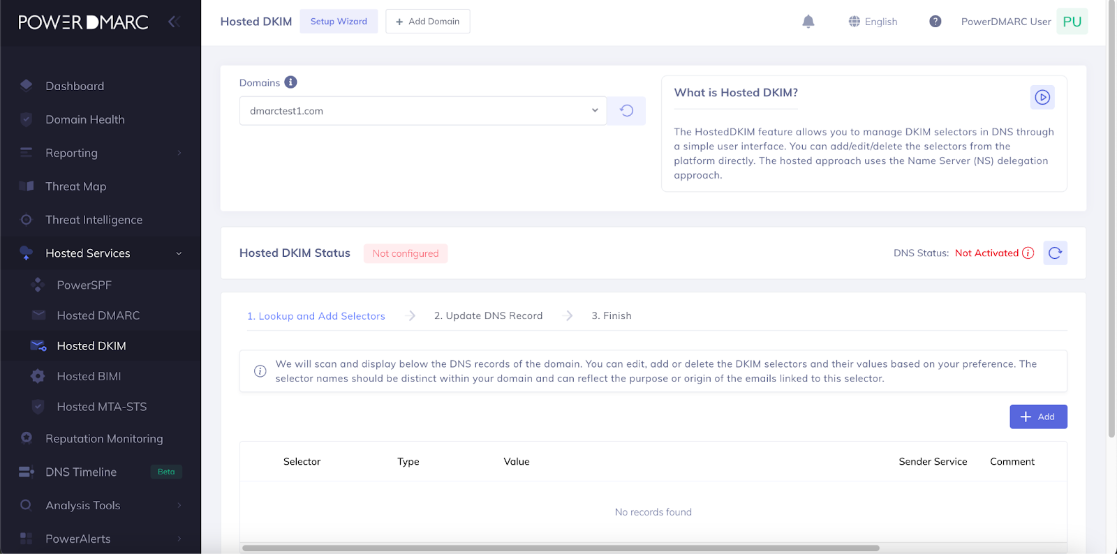Click the Hosted DMARC envelope icon
Image resolution: width=1117 pixels, height=554 pixels.
(x=38, y=315)
